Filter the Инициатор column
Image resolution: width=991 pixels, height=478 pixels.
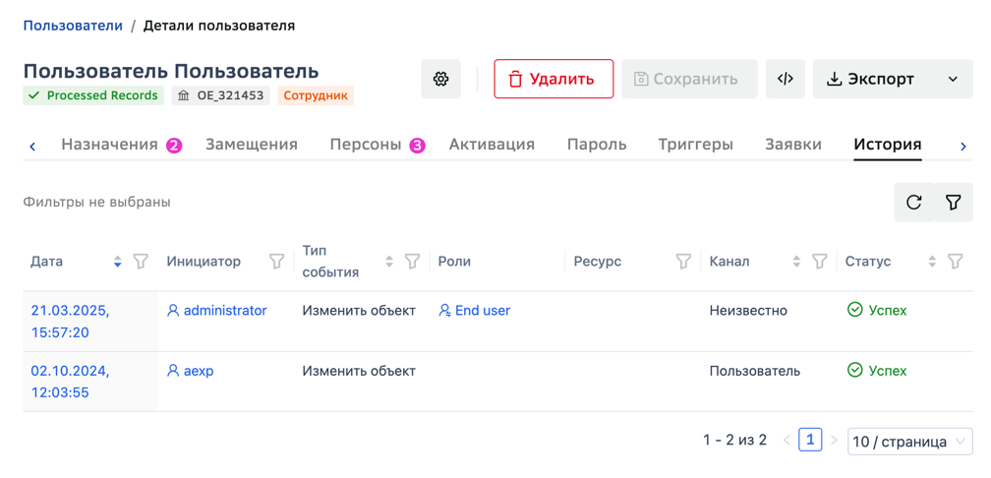click(276, 262)
